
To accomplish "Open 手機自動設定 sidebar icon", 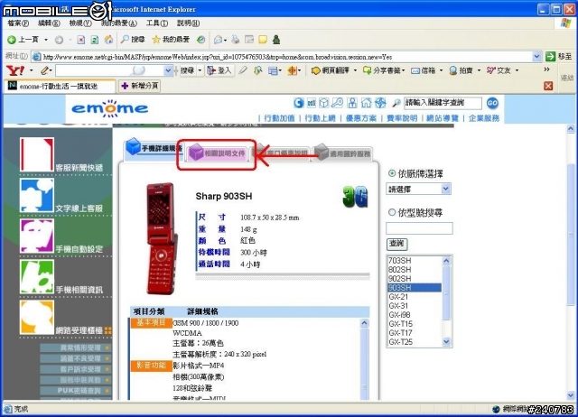I will 37,236.
